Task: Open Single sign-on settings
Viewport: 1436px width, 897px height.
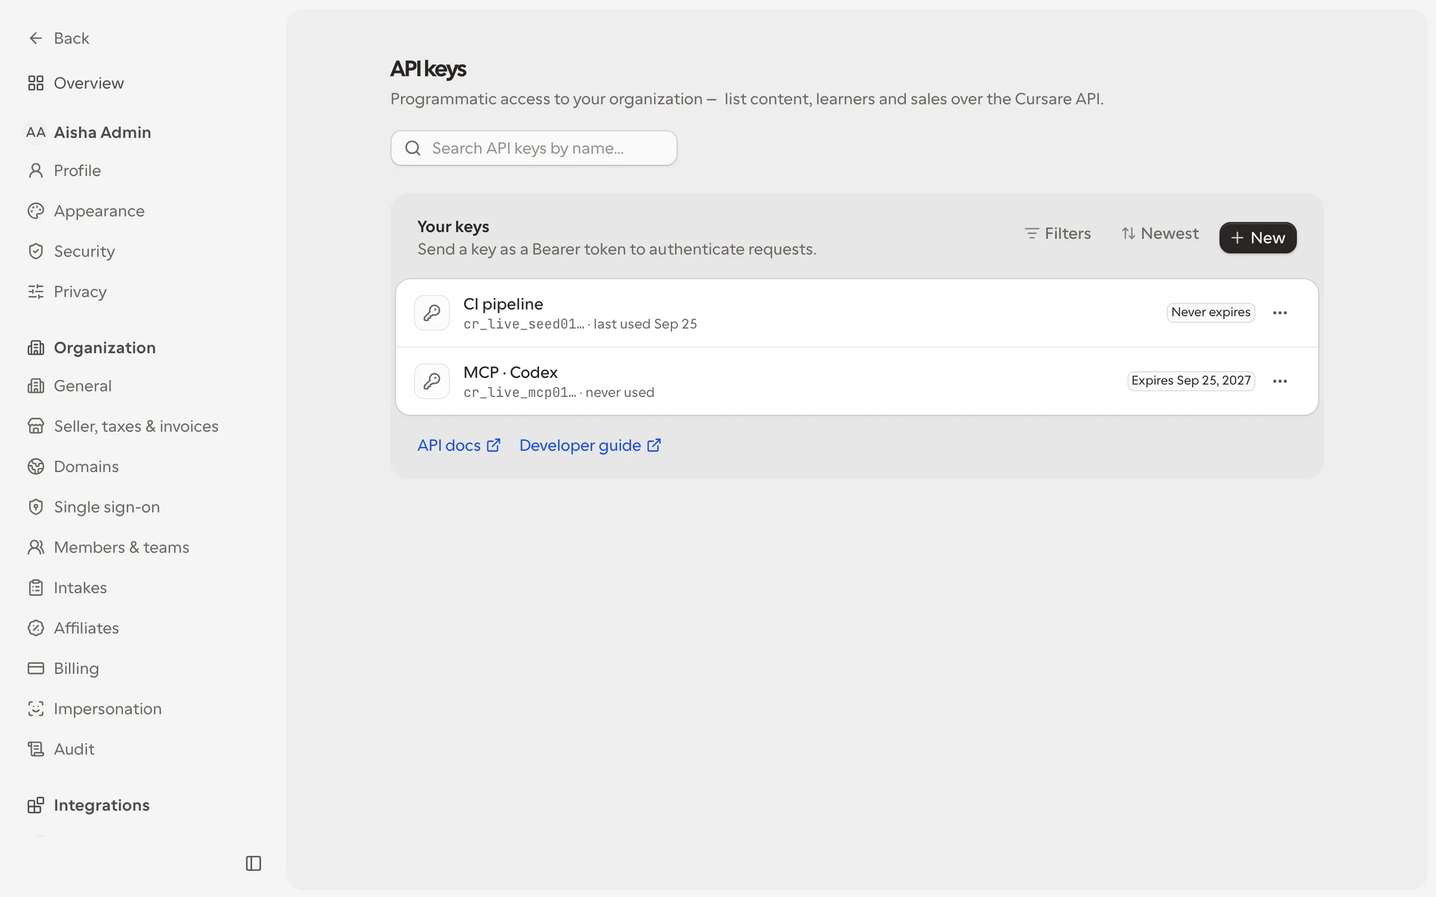Action: click(x=94, y=507)
